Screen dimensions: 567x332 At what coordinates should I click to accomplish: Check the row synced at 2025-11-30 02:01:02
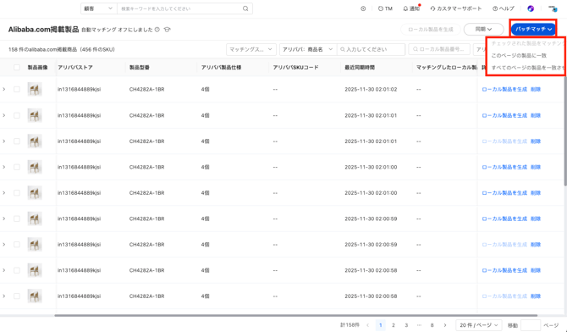(x=17, y=89)
